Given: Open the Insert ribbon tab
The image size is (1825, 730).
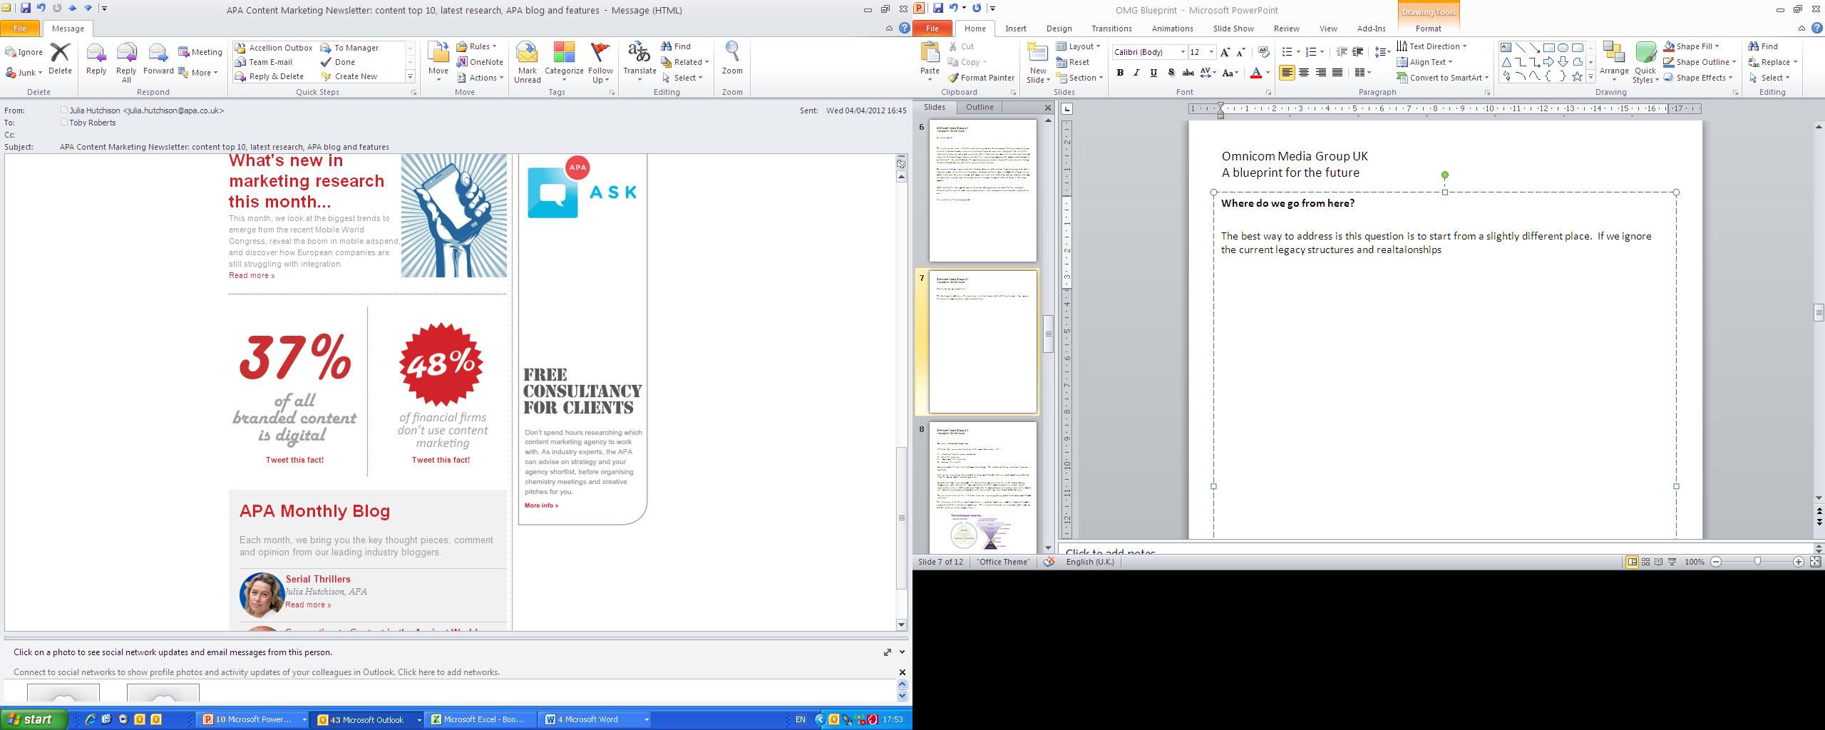Looking at the screenshot, I should click(x=1016, y=29).
